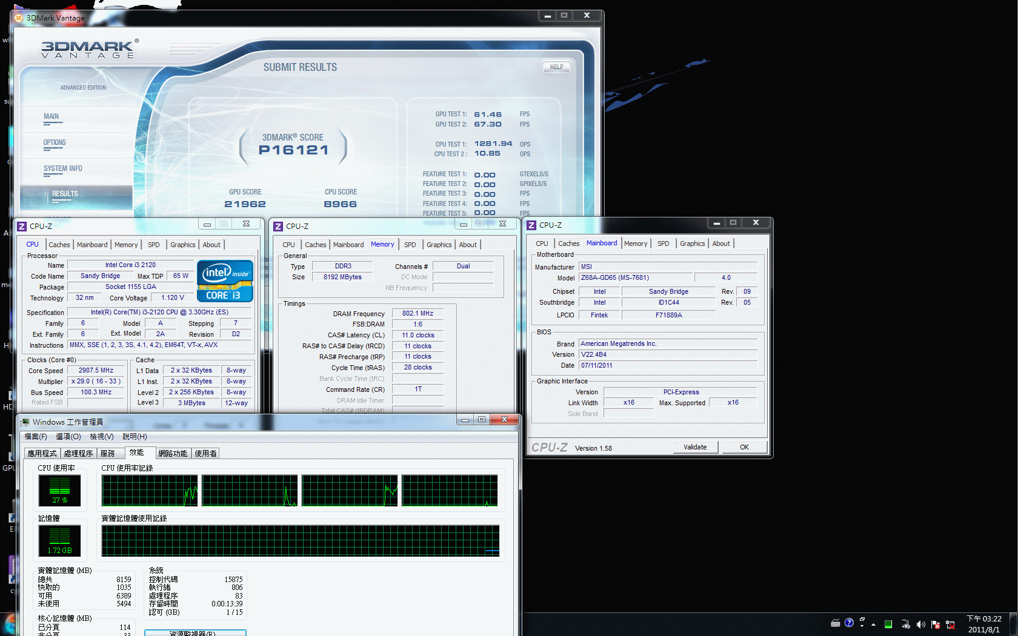
Task: Click the Intel Core i3 logo badge
Action: coord(225,281)
